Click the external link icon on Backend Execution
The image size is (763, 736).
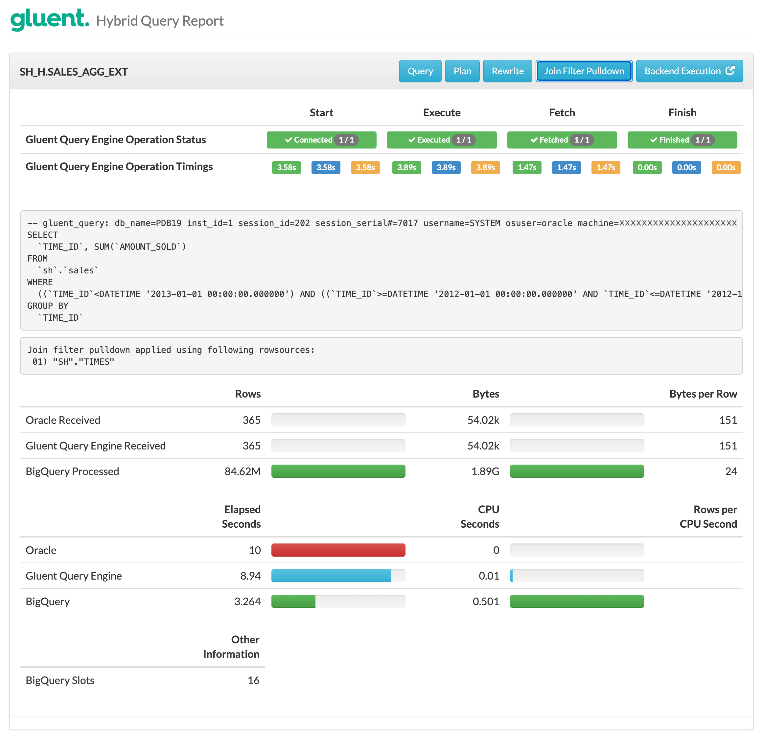pos(730,70)
